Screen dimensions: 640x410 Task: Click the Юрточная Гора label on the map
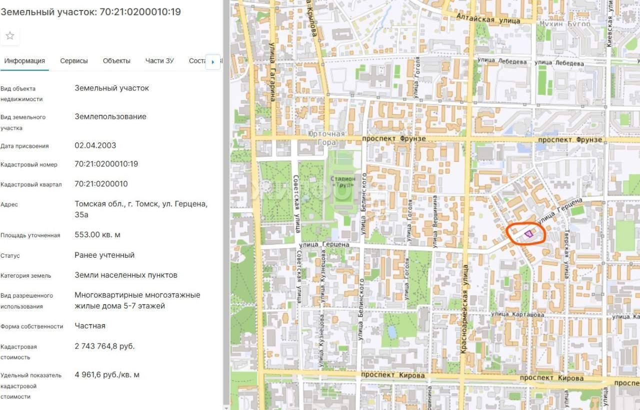click(x=326, y=138)
